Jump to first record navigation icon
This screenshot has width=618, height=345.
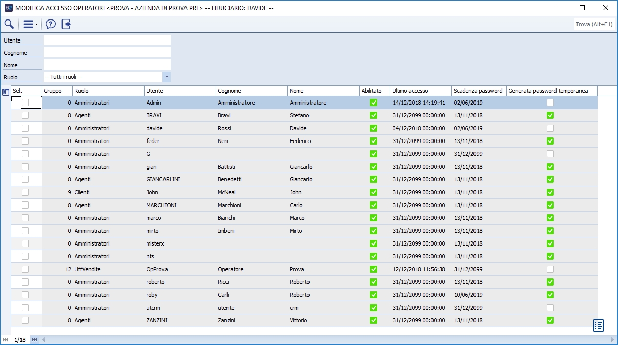(x=6, y=340)
